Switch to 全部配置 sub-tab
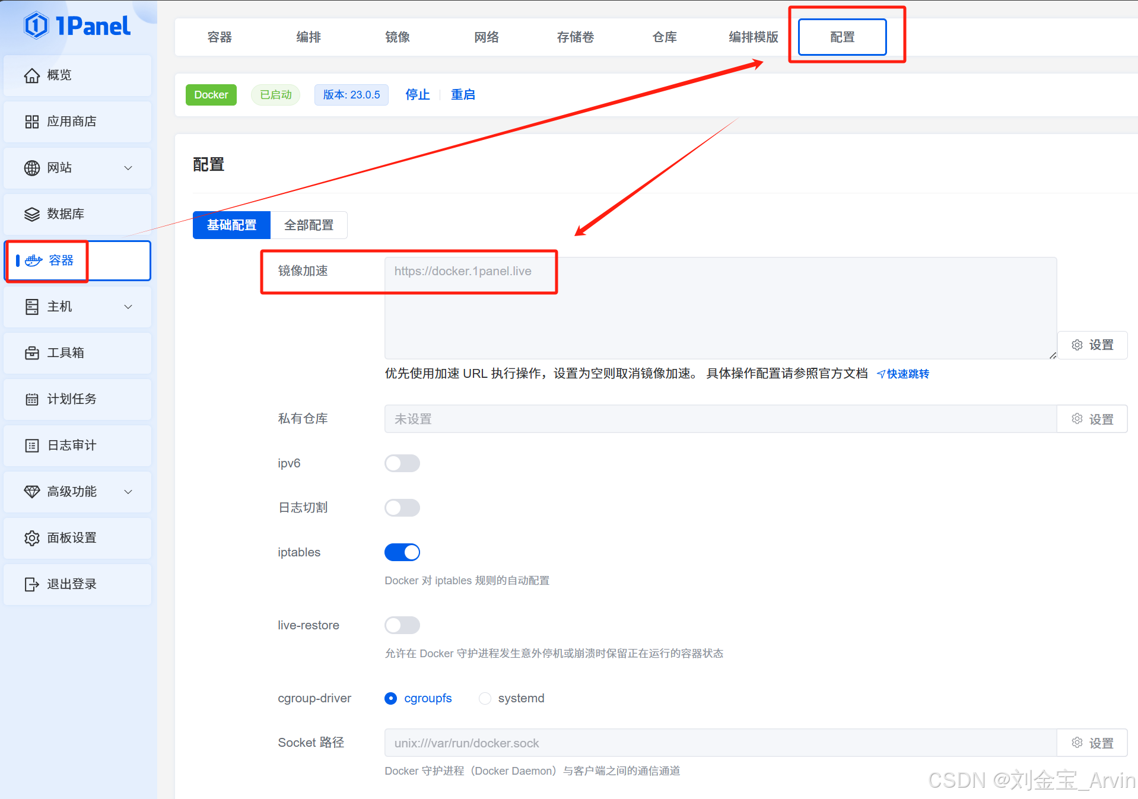Image resolution: width=1138 pixels, height=799 pixels. coord(309,225)
